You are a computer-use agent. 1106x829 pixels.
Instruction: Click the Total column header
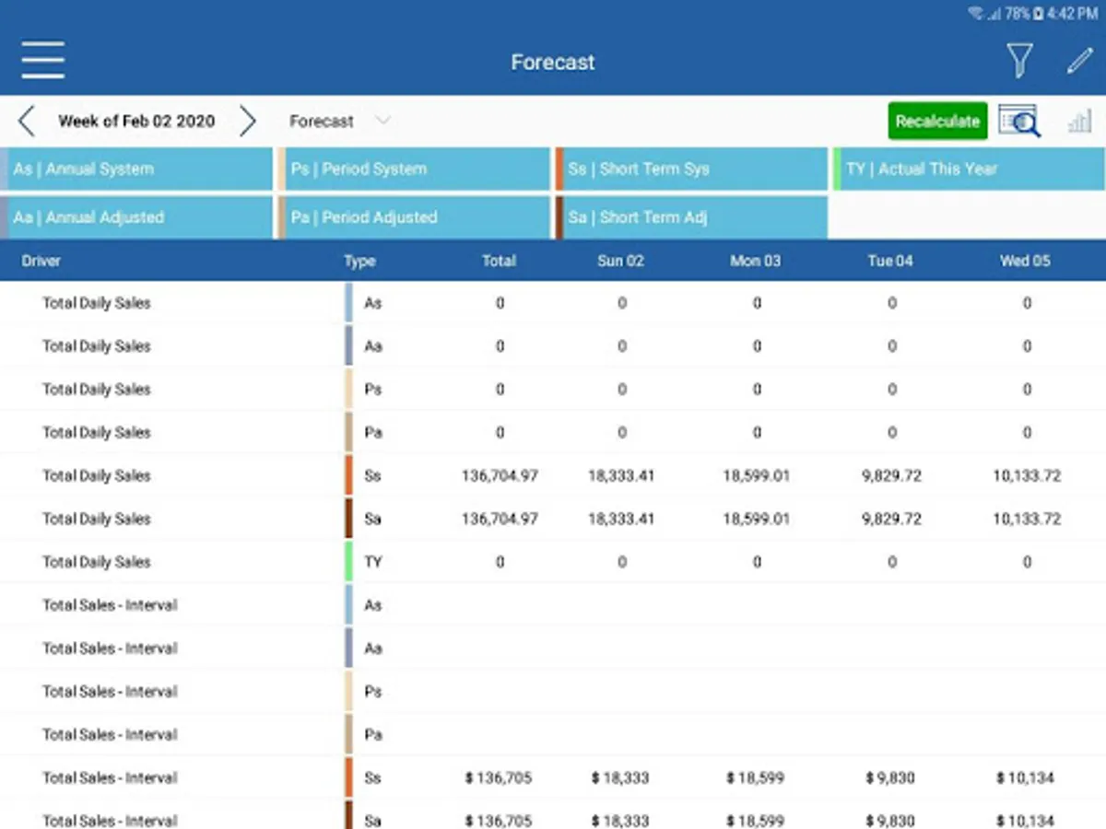tap(499, 261)
